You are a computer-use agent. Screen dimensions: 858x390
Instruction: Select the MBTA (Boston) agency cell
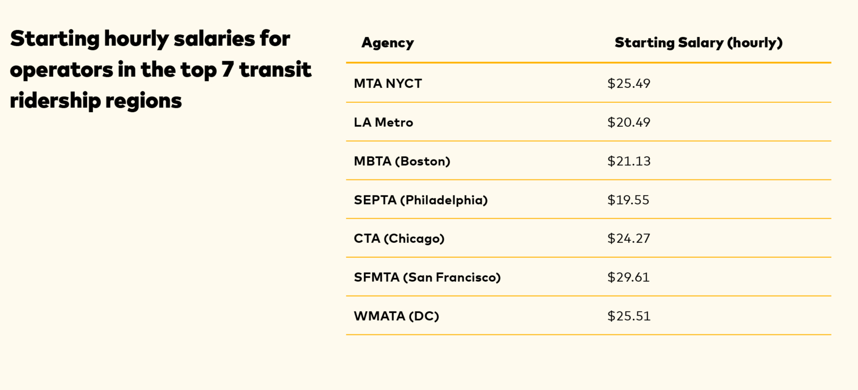point(402,161)
